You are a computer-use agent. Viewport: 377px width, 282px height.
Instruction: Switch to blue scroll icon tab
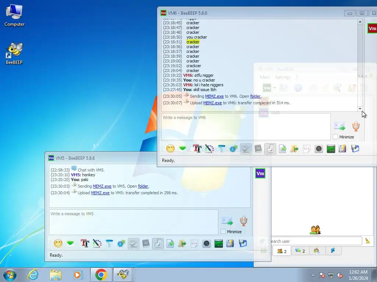tap(333, 251)
